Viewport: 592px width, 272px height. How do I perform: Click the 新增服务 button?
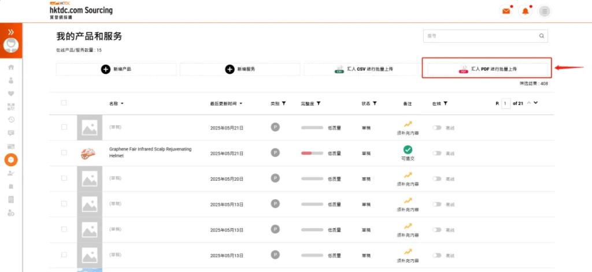click(x=240, y=69)
